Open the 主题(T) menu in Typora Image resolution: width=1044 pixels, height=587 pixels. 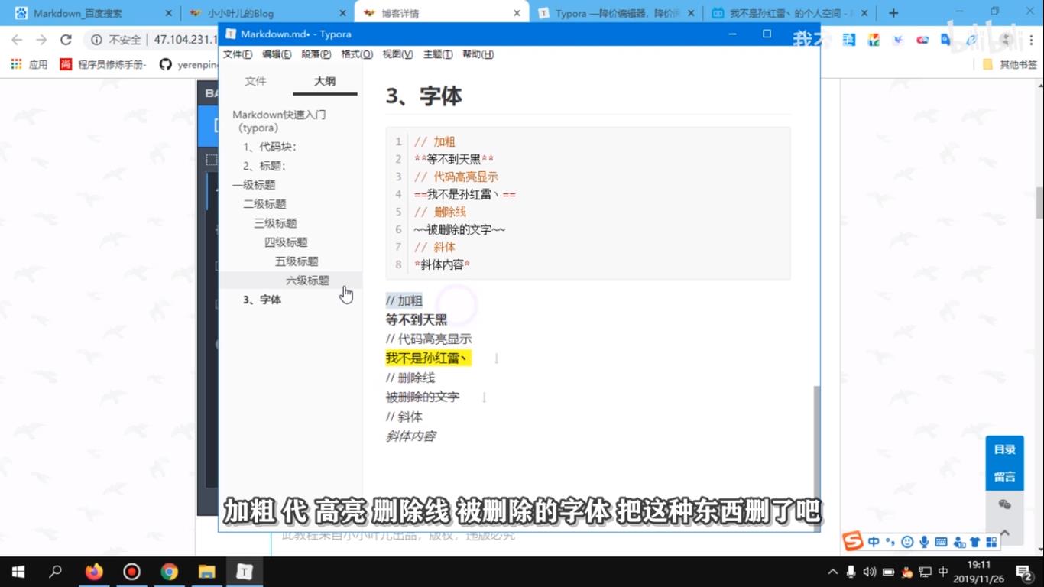438,54
